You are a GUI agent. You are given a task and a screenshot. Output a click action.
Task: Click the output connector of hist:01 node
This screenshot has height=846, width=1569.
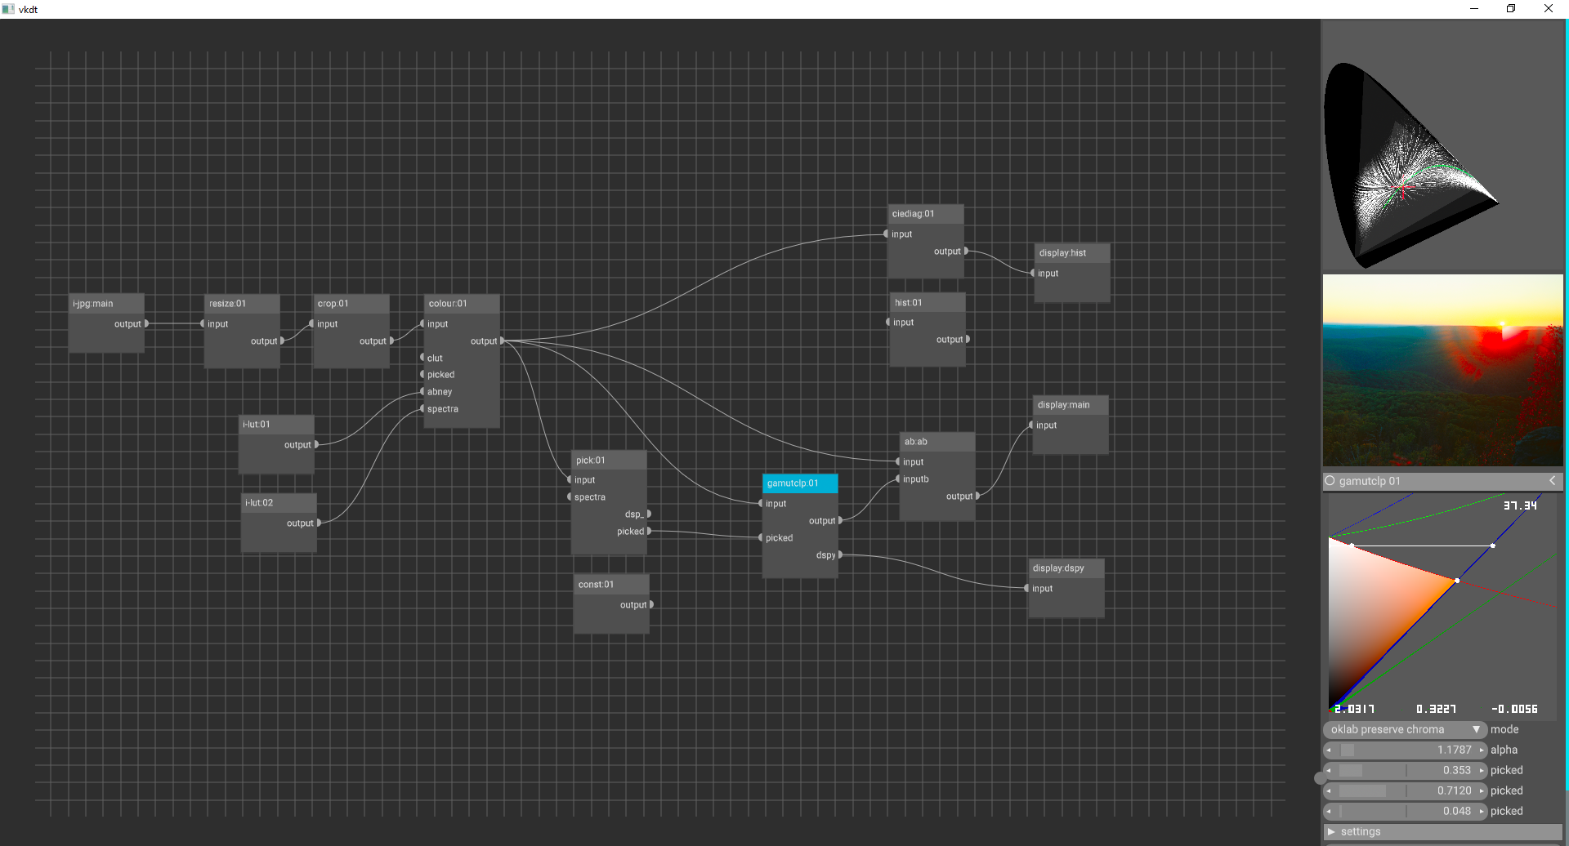coord(968,340)
